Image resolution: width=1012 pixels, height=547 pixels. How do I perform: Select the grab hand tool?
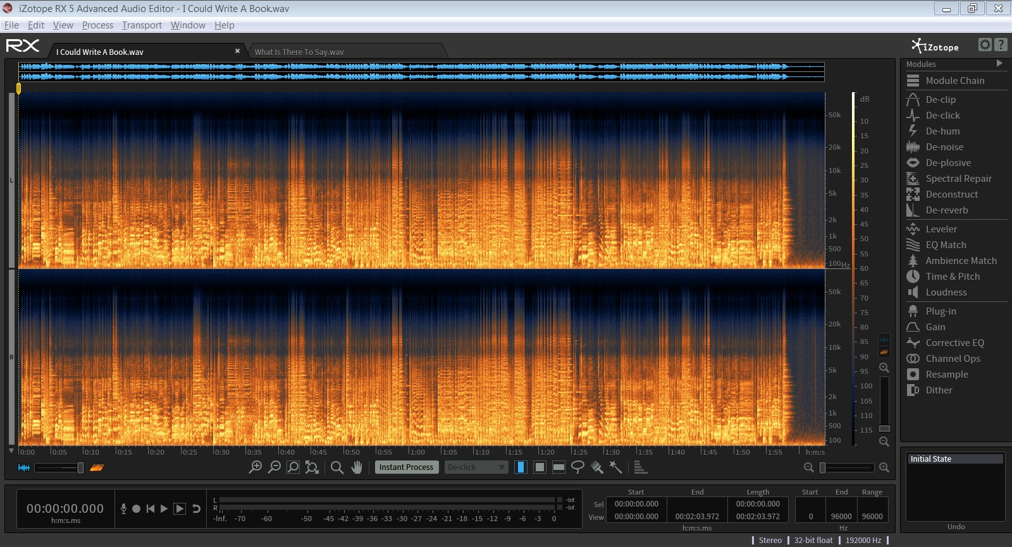(357, 467)
